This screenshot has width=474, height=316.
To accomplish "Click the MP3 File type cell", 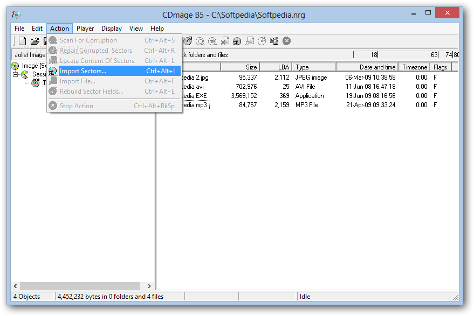I will coord(306,105).
